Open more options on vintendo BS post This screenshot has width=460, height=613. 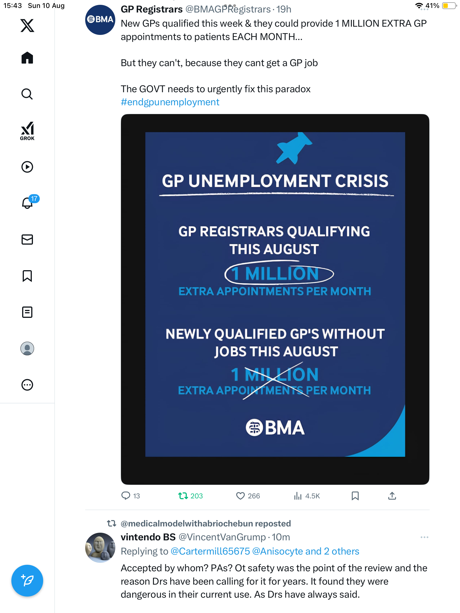(424, 537)
